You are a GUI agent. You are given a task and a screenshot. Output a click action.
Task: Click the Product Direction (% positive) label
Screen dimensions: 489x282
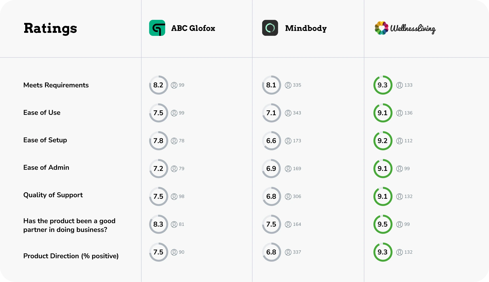pos(71,256)
